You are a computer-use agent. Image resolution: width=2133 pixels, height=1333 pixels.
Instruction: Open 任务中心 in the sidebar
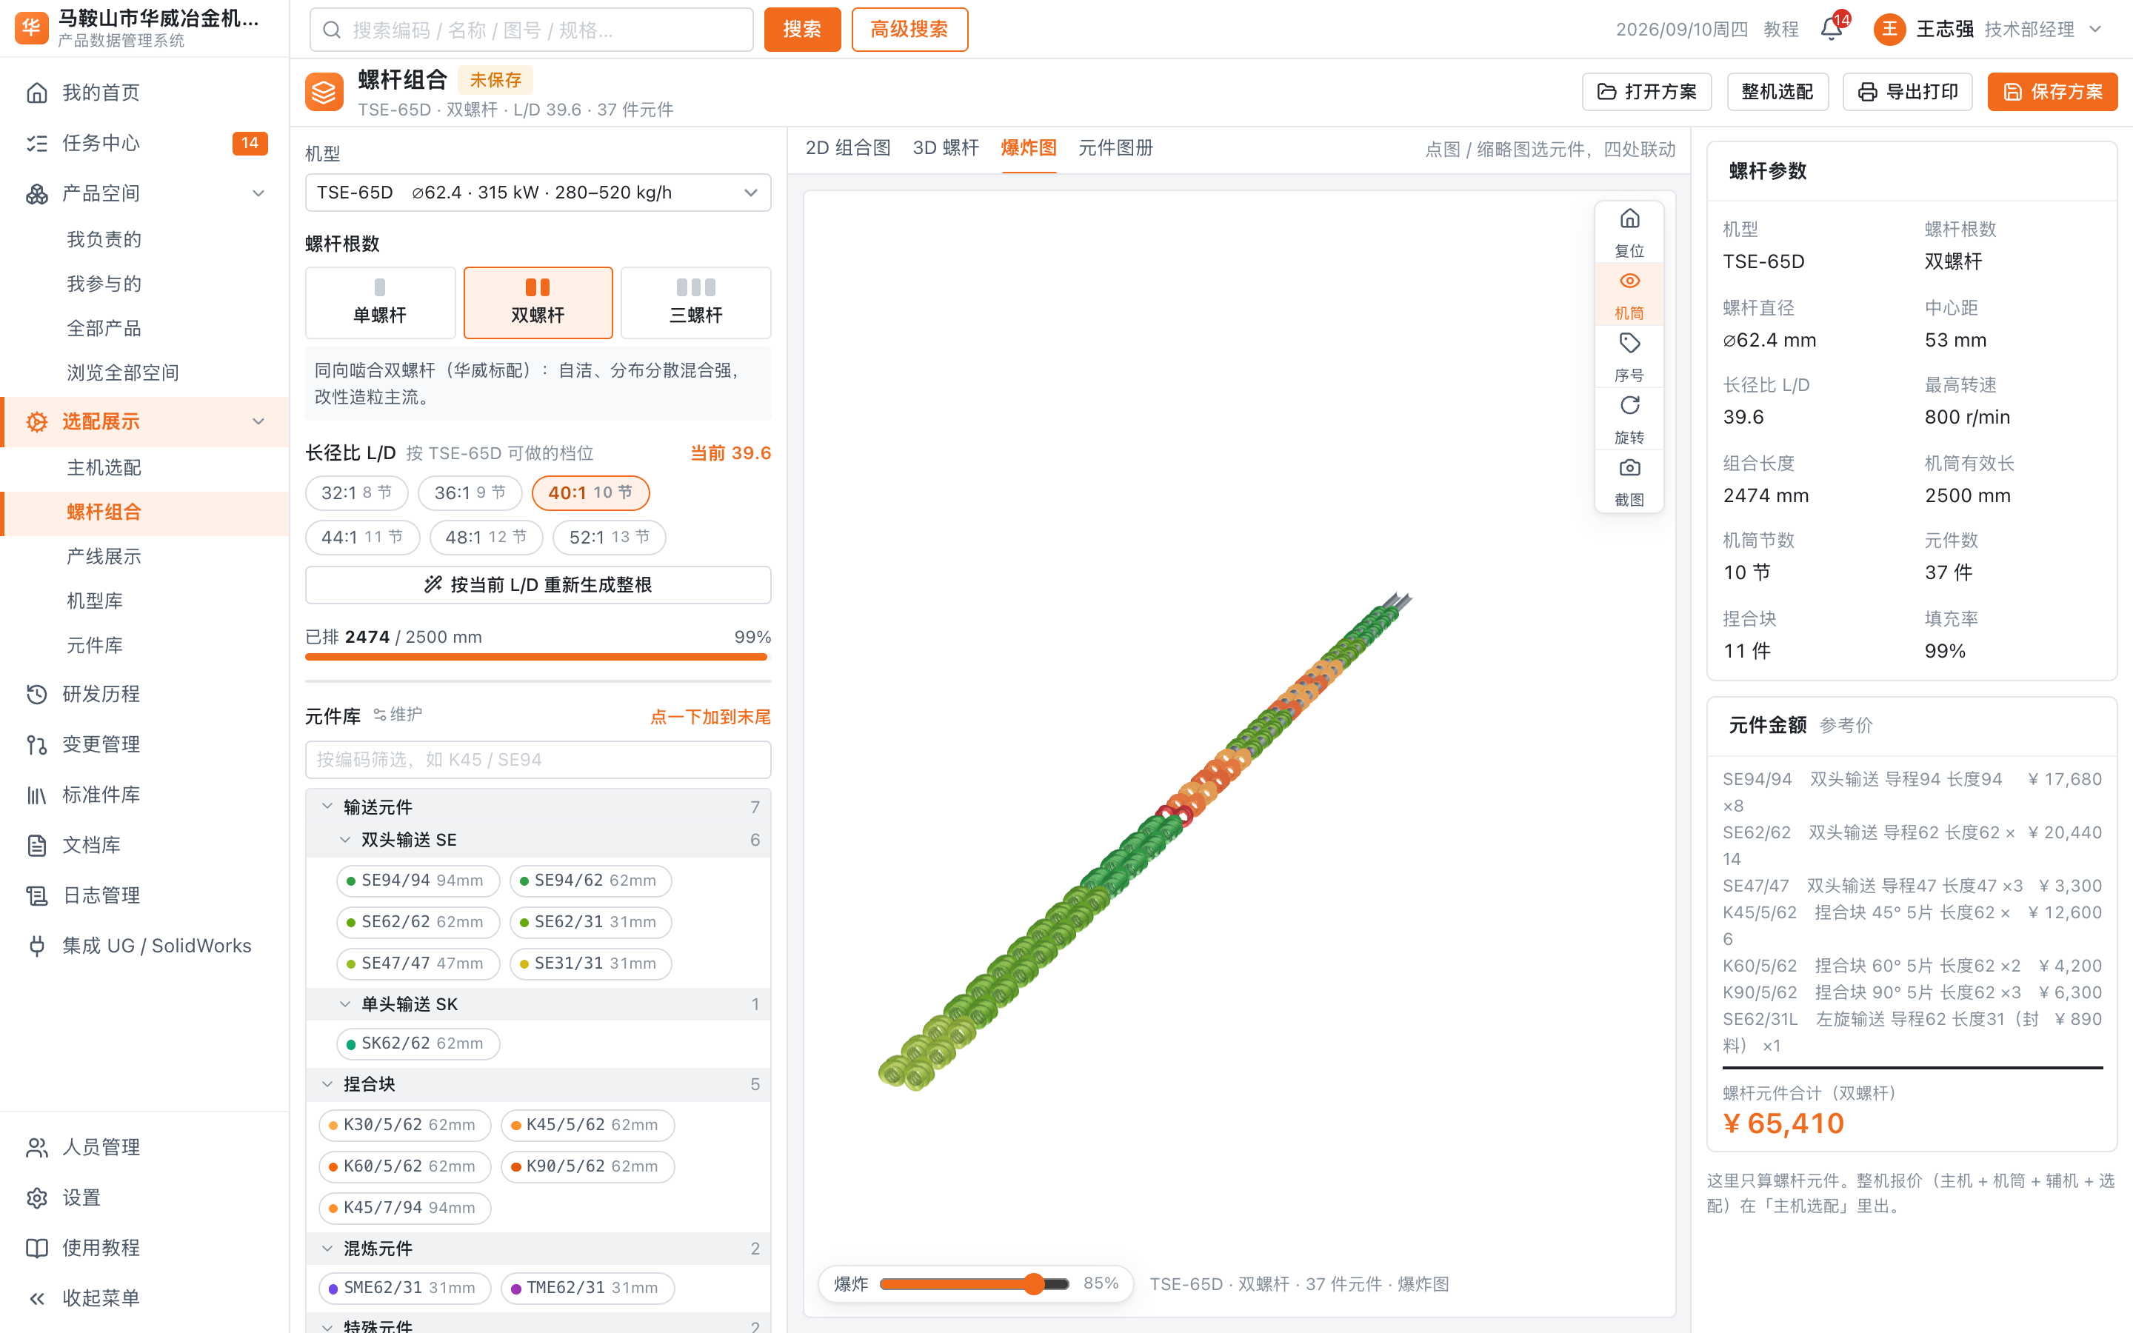pyautogui.click(x=144, y=143)
